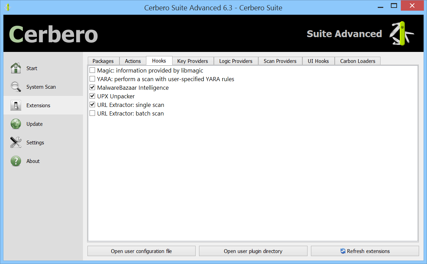
Task: Click the Cerbero app icon in title bar
Action: [x=7, y=7]
